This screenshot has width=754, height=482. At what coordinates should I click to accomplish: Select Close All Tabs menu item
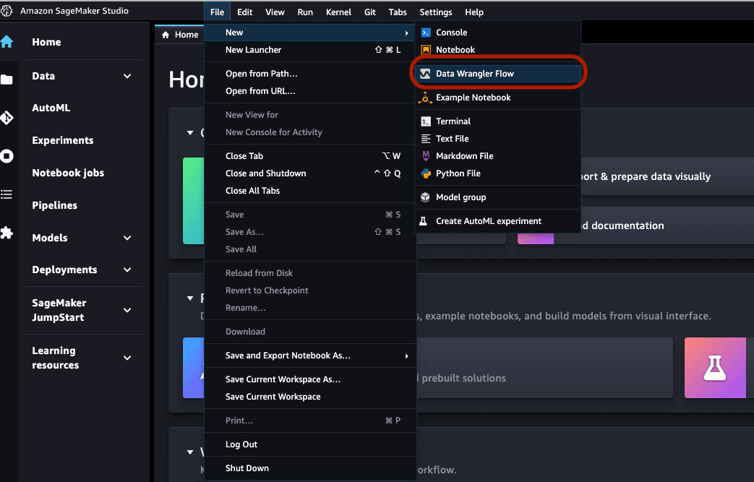[x=310, y=190]
